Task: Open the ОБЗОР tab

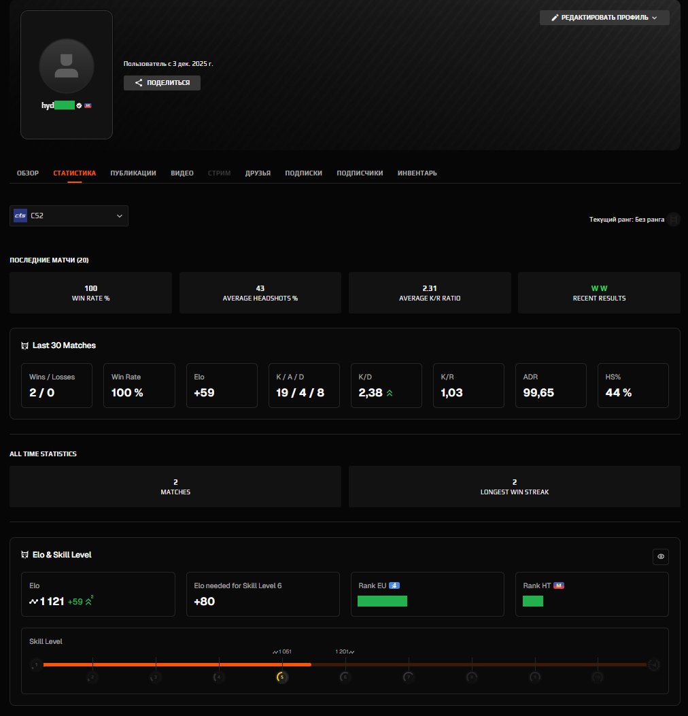Action: click(27, 173)
